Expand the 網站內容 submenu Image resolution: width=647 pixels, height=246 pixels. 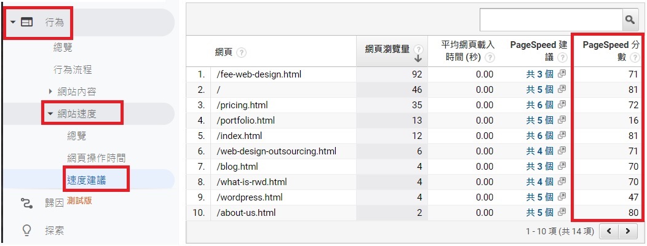point(50,92)
